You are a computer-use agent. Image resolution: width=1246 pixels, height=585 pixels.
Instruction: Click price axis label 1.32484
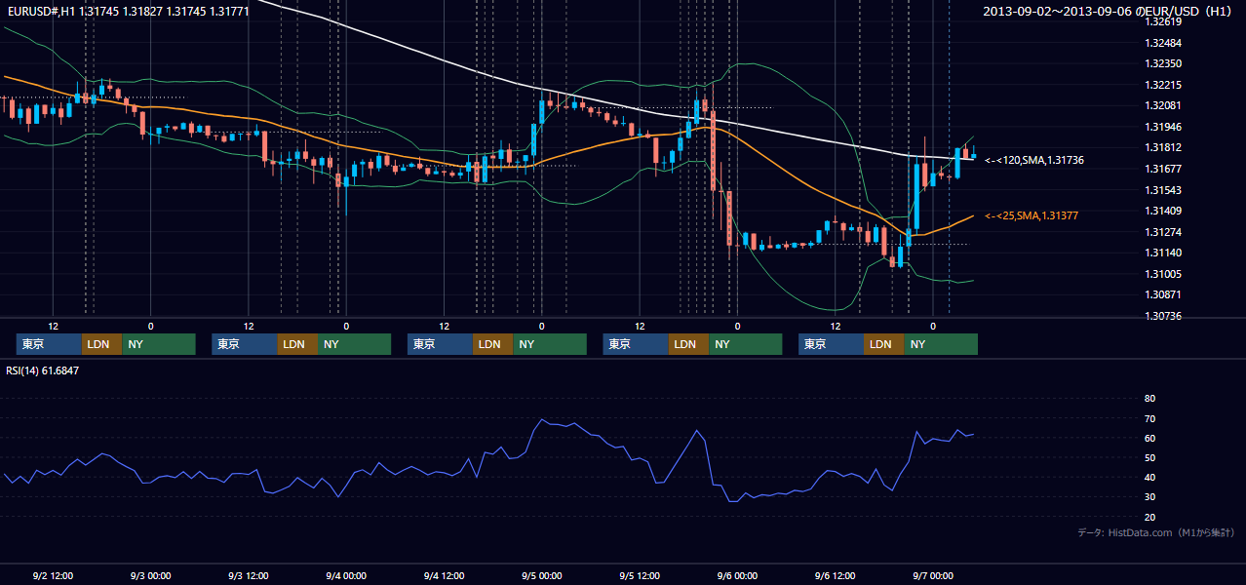[1163, 43]
